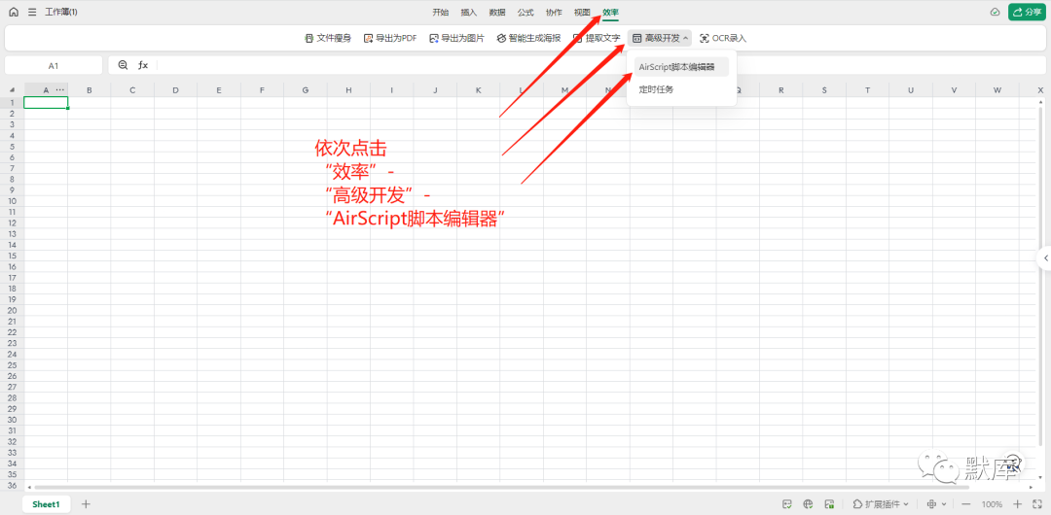
Task: Select column D header
Action: click(175, 89)
